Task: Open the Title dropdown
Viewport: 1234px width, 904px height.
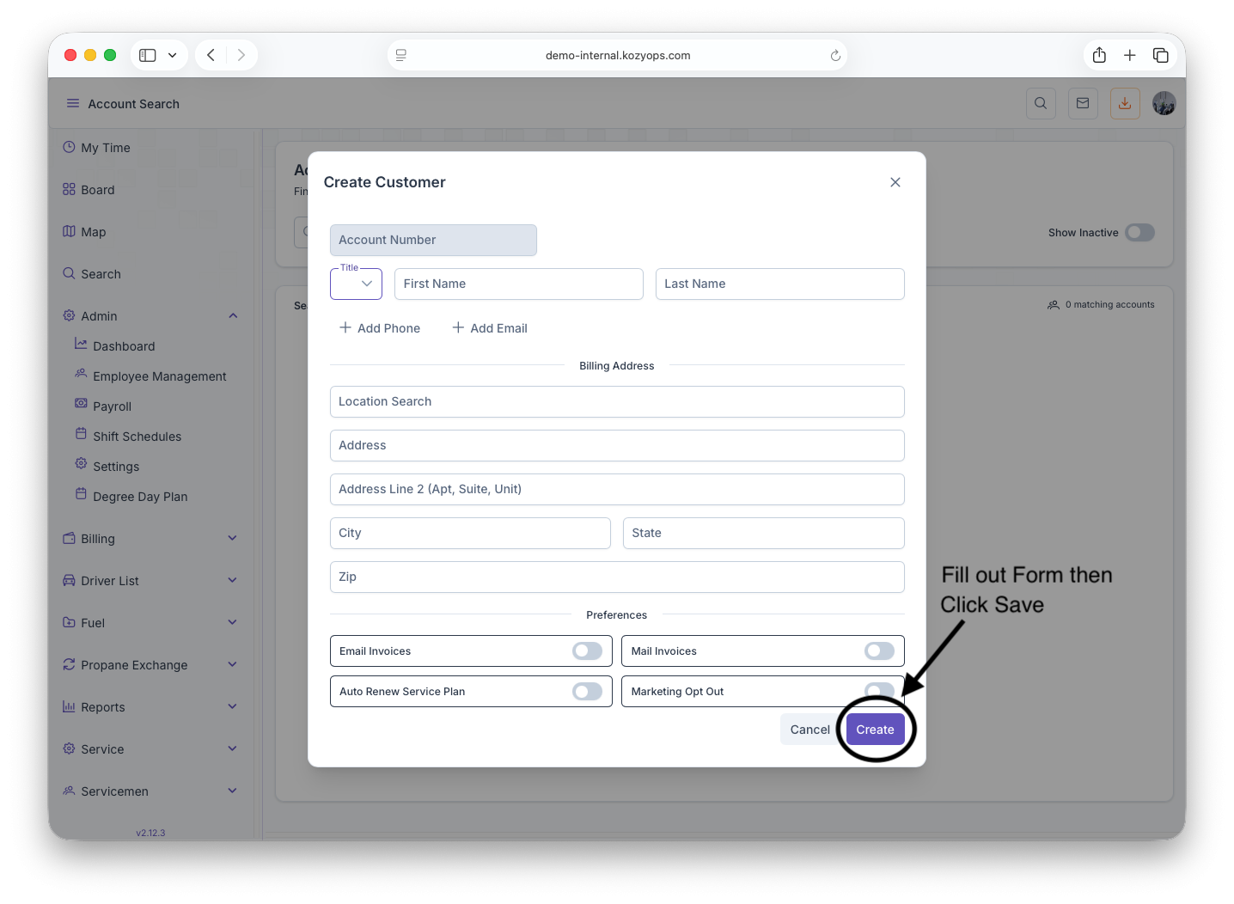Action: click(x=357, y=284)
